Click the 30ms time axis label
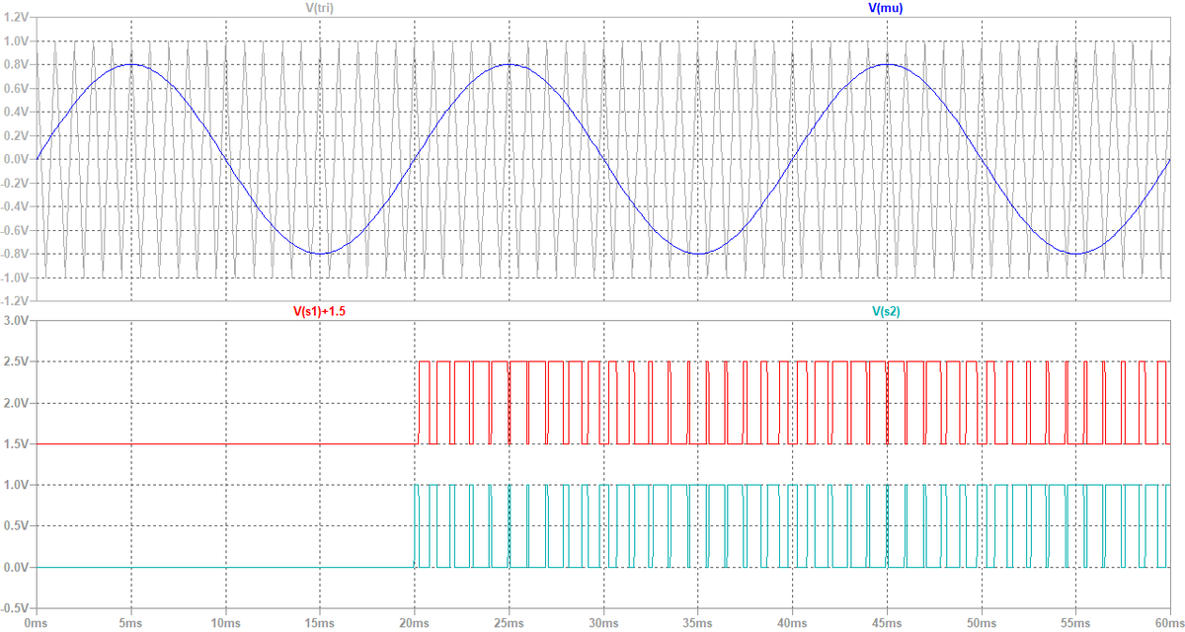Screen dimensions: 1185x632 (x=603, y=624)
